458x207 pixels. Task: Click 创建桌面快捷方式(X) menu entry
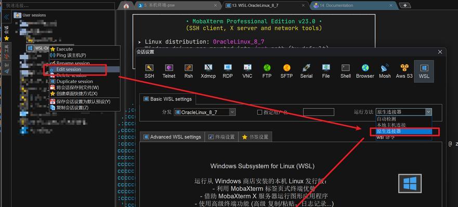pos(85,94)
